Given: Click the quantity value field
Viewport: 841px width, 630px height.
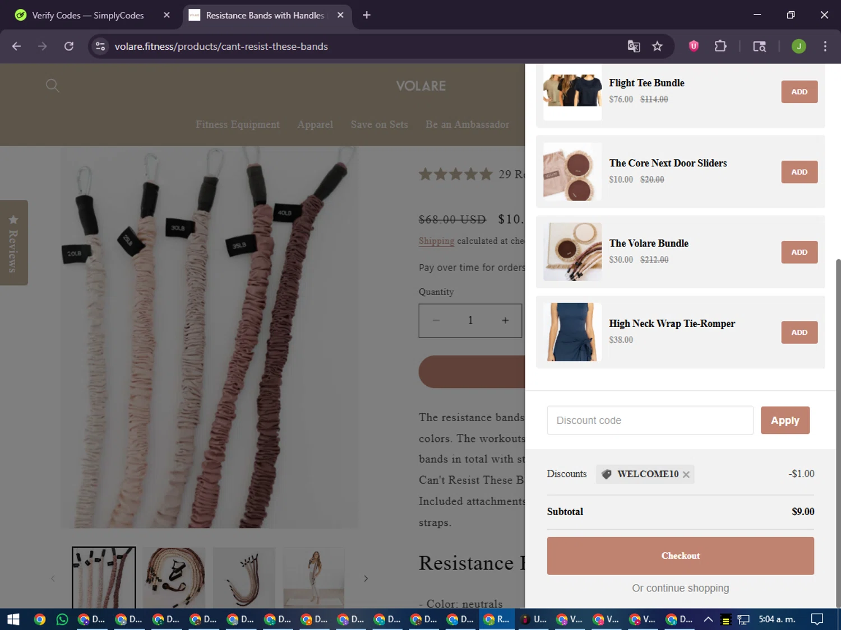Looking at the screenshot, I should [470, 320].
